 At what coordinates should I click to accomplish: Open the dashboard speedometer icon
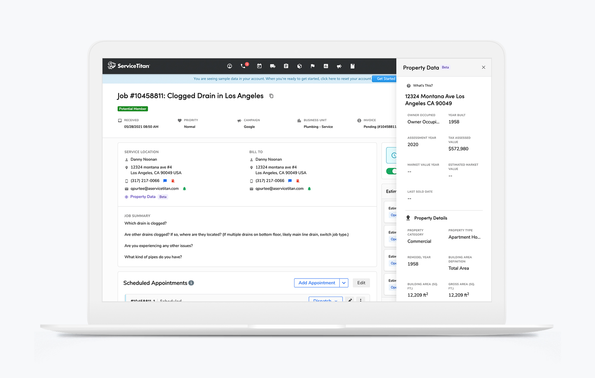[229, 66]
